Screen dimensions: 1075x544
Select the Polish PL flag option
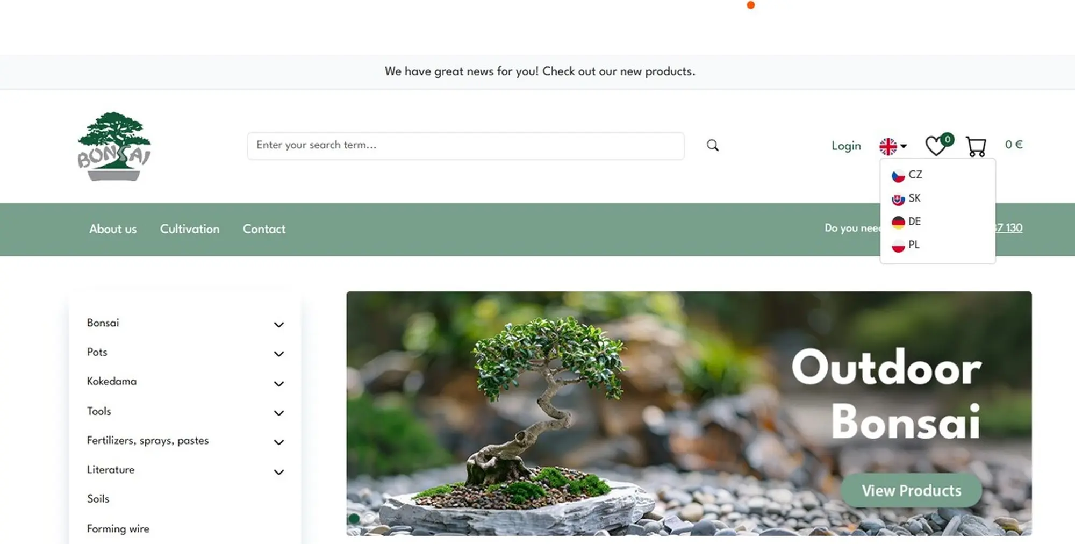[906, 245]
